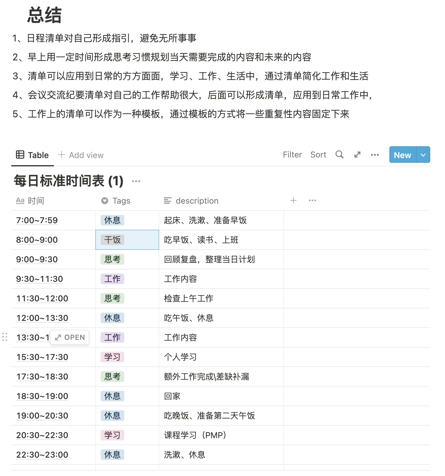Open the dots menu beside 每日标准时间表 title
This screenshot has height=476, width=445.
pos(136,181)
